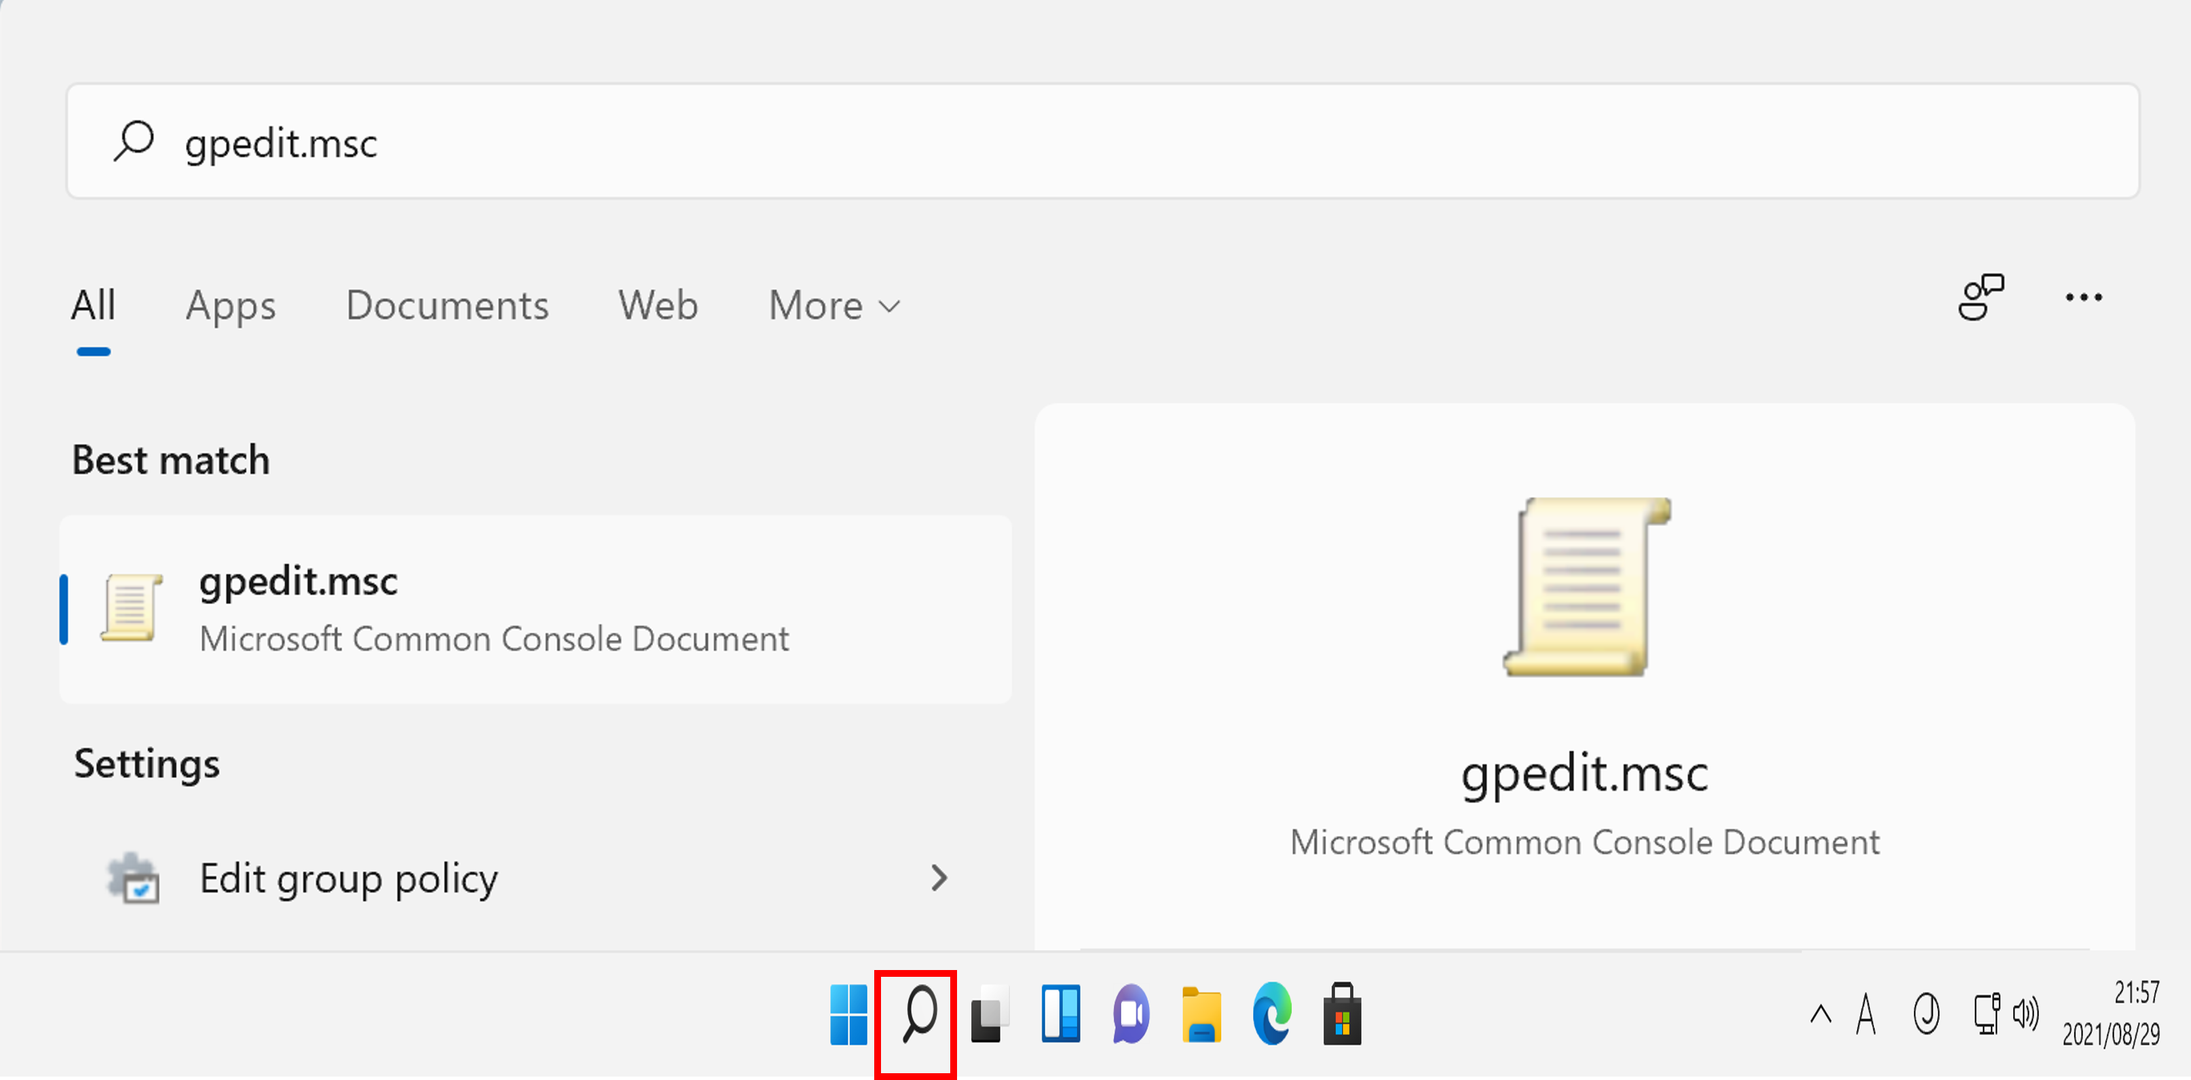2191x1080 pixels.
Task: Open File Explorer from taskbar
Action: click(1201, 1013)
